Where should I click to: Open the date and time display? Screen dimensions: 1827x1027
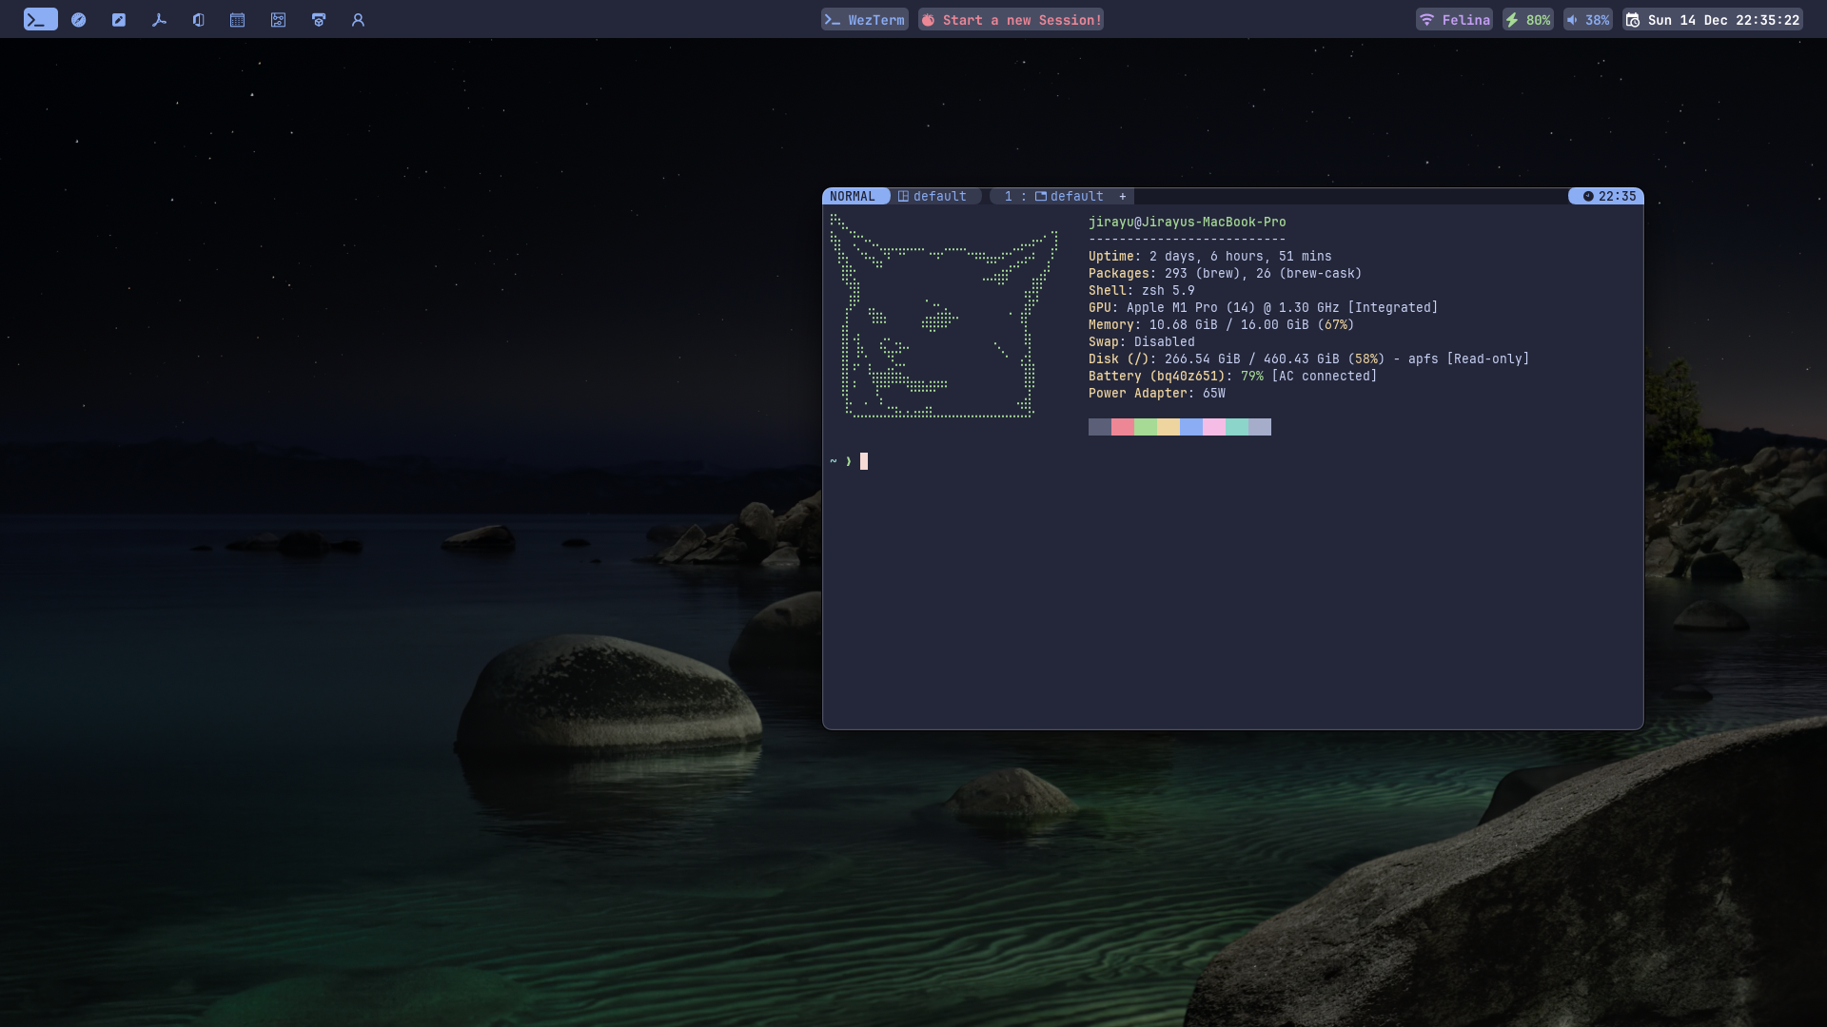click(x=1713, y=19)
